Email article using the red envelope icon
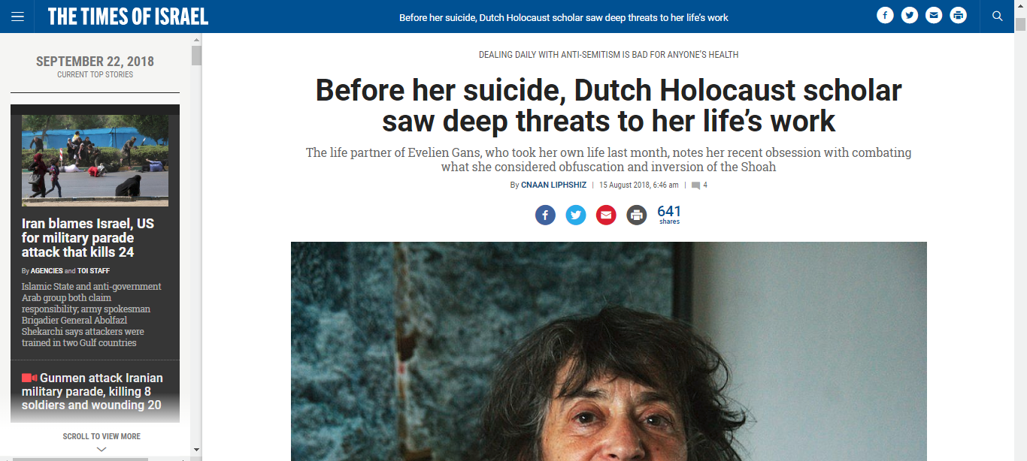Screen dimensions: 1027x461 point(606,215)
